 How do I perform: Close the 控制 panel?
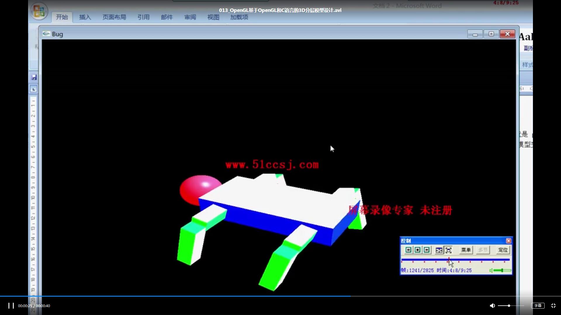click(x=508, y=241)
